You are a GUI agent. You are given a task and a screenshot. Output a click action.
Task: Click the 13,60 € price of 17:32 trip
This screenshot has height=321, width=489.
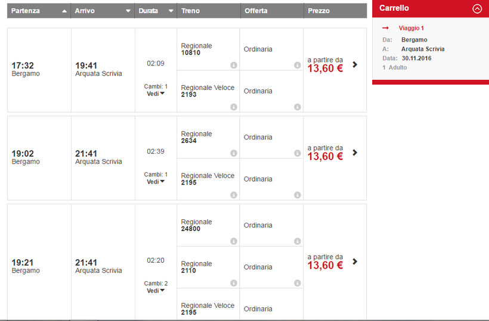(x=325, y=68)
